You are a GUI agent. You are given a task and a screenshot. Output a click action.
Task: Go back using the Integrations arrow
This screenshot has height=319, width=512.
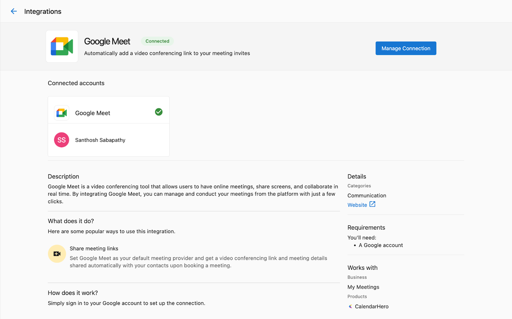pyautogui.click(x=14, y=12)
